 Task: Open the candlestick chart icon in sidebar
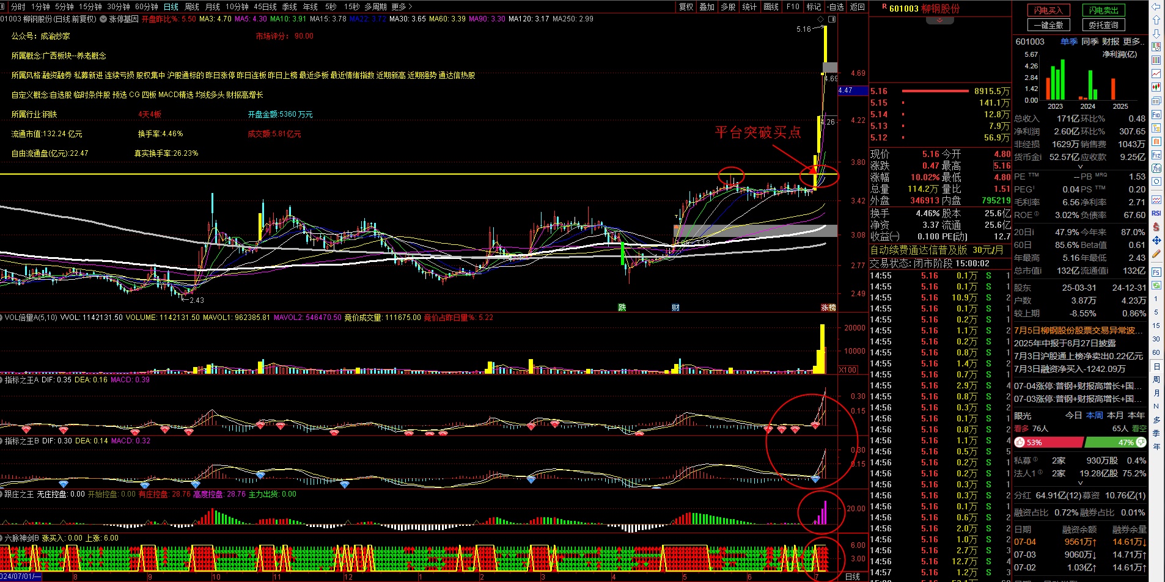pos(1156,87)
